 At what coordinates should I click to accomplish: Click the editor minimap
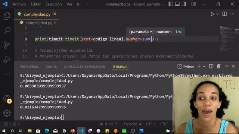pos(227,39)
